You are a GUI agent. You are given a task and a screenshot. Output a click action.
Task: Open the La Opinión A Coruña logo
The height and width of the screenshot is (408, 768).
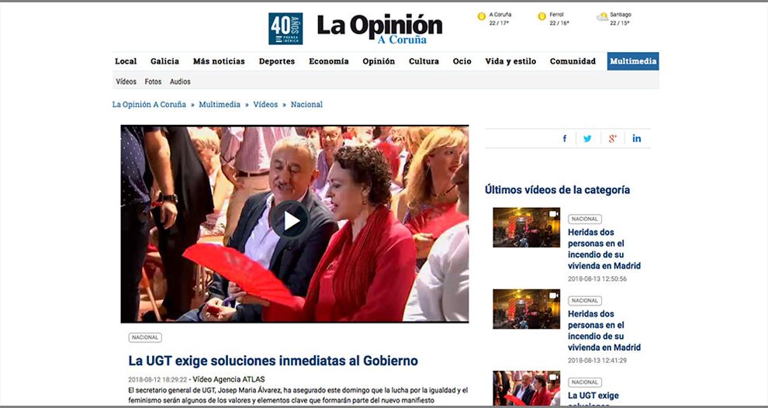click(379, 29)
